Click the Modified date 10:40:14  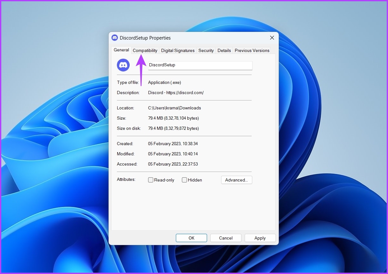coord(173,154)
